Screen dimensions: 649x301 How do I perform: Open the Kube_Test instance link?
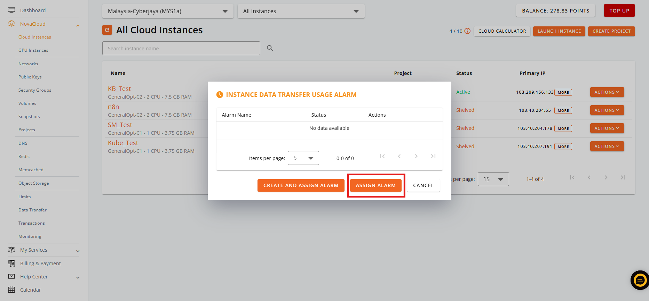[123, 143]
